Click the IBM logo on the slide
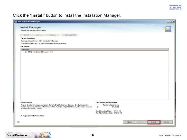The width and height of the screenshot is (187, 140). pyautogui.click(x=175, y=7)
